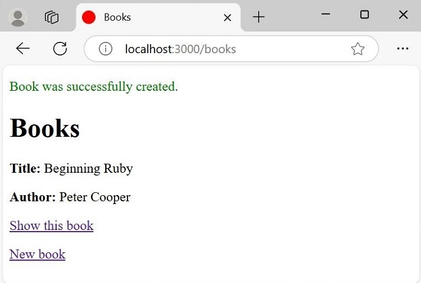The width and height of the screenshot is (421, 283).
Task: Click the 'Beginning Ruby' title text
Action: point(89,169)
